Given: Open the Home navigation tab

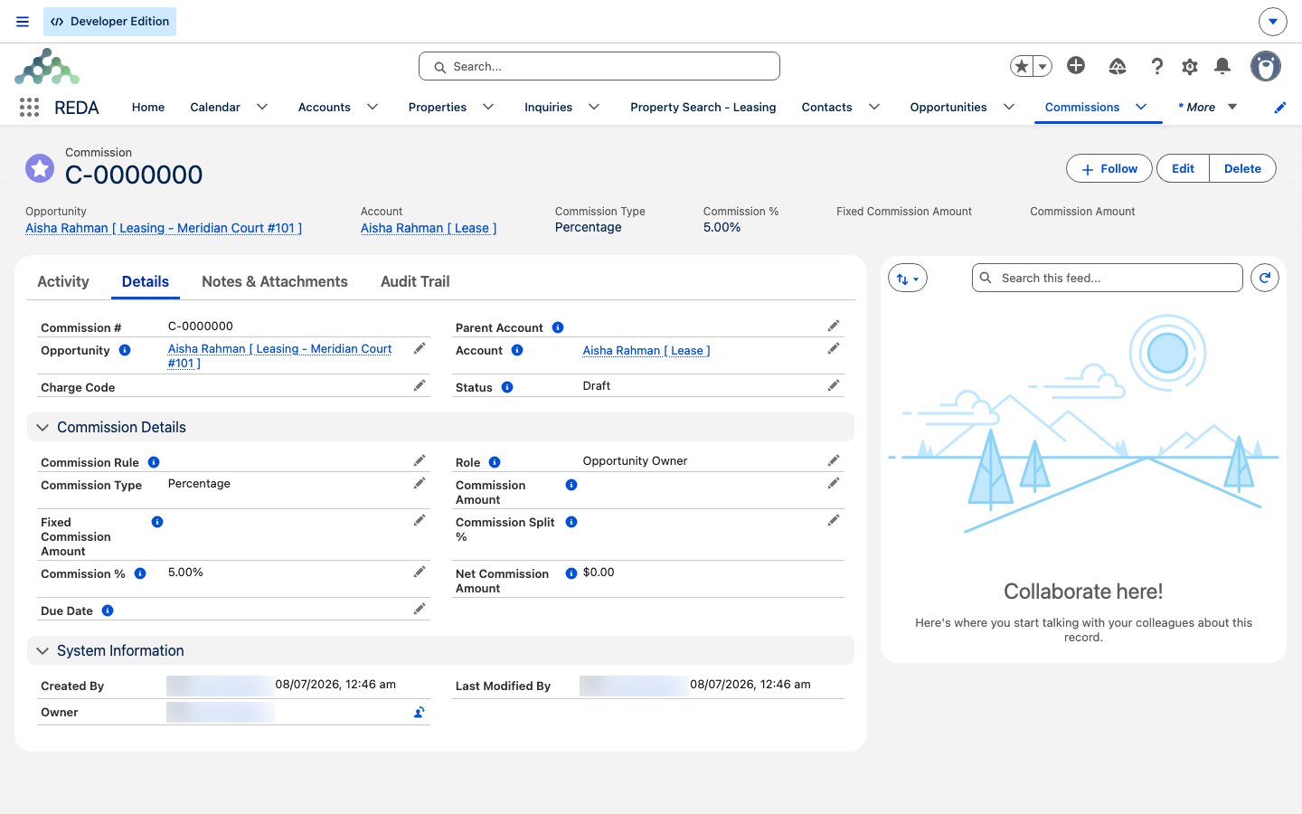Looking at the screenshot, I should pyautogui.click(x=148, y=107).
